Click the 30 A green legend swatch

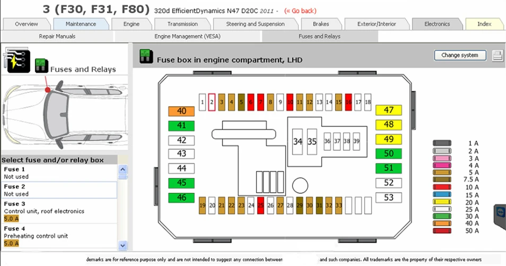(x=442, y=216)
